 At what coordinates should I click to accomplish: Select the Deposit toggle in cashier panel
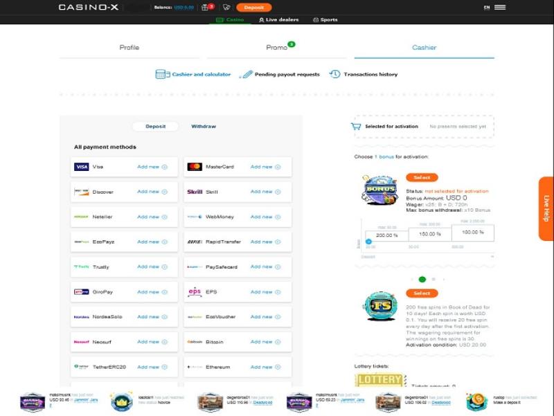tap(155, 127)
